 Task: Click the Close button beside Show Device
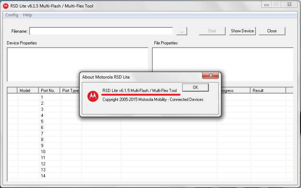point(272,31)
